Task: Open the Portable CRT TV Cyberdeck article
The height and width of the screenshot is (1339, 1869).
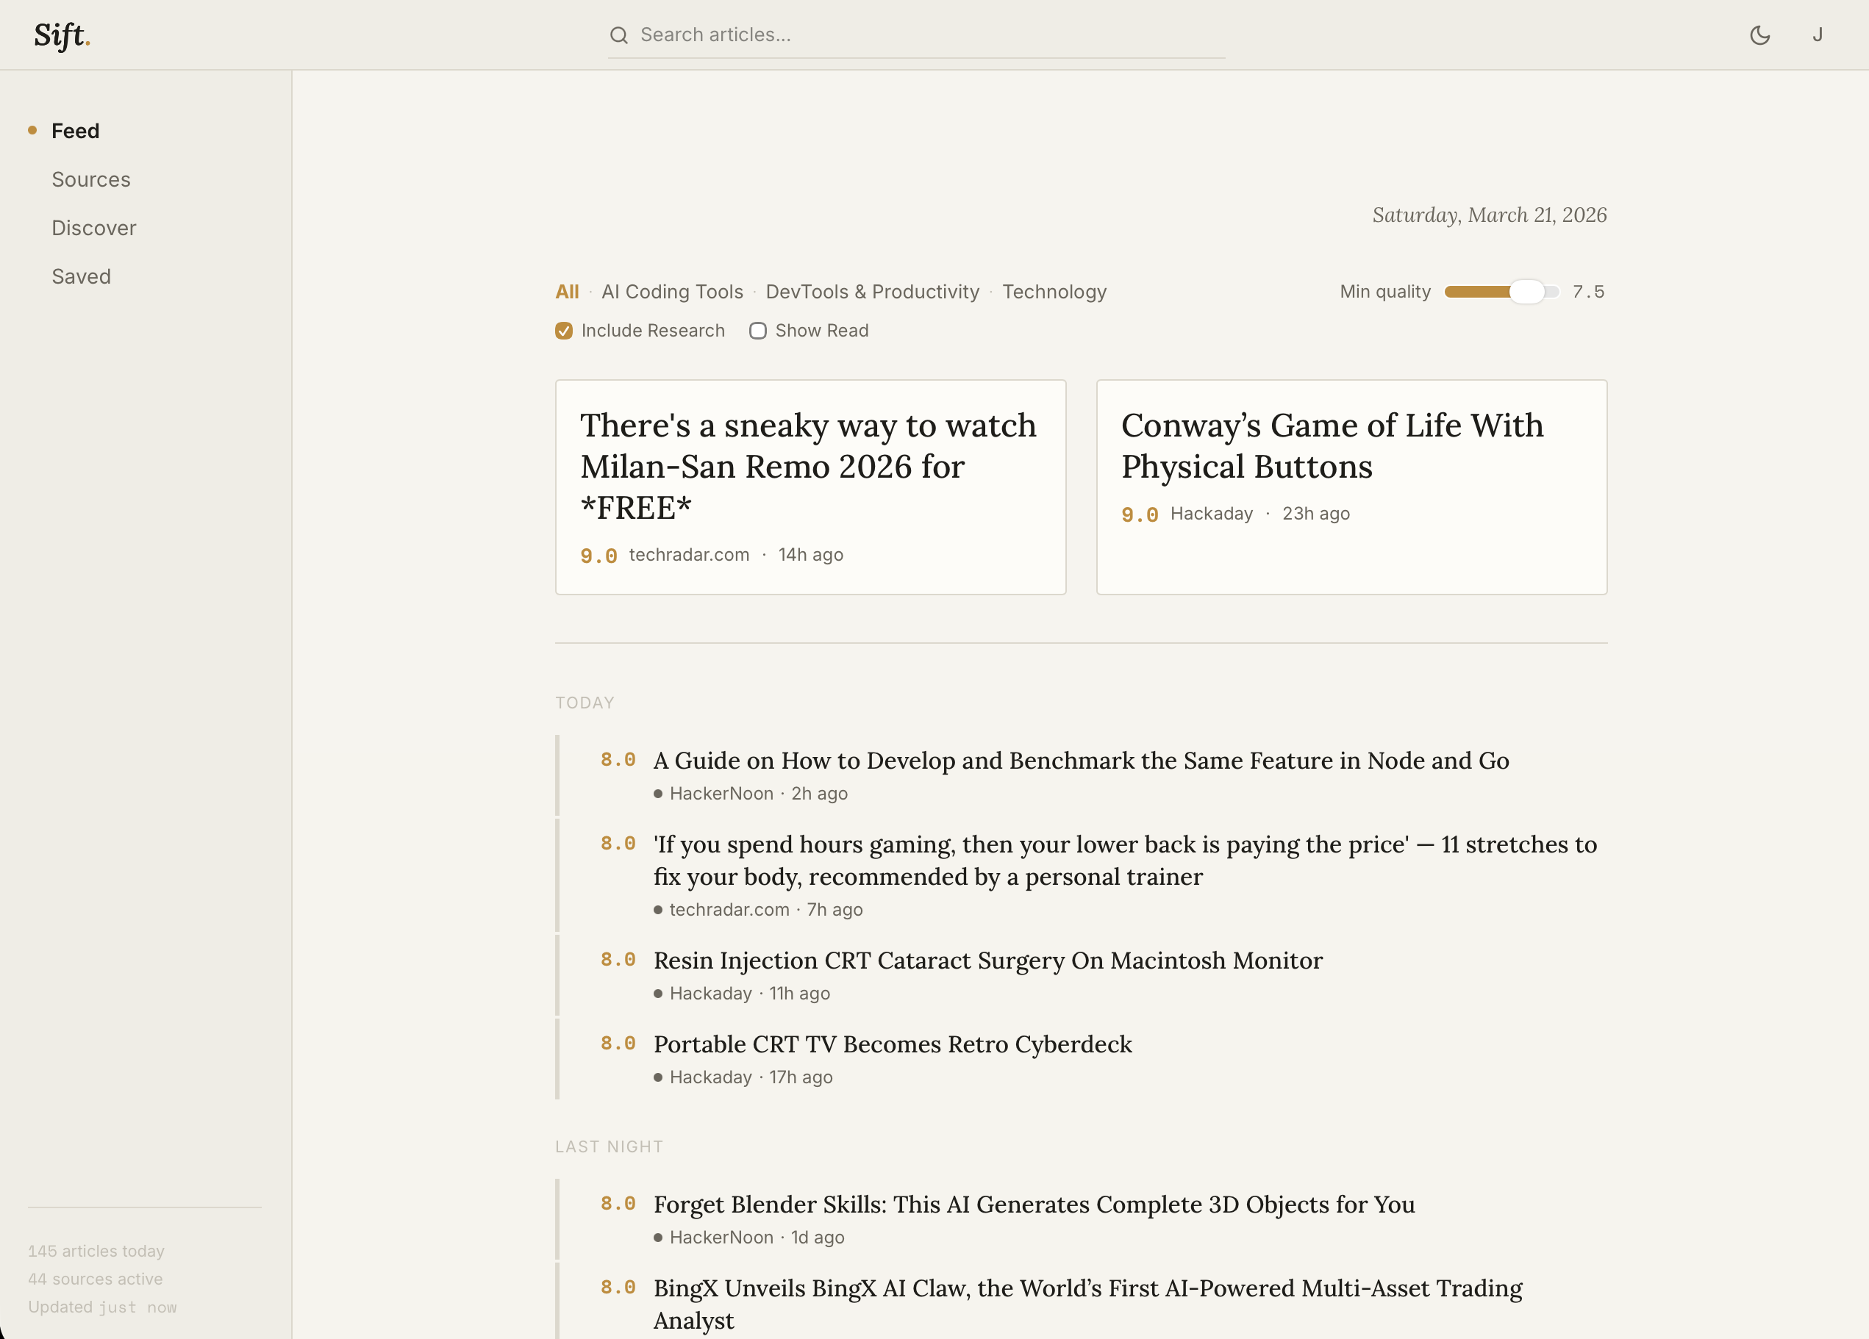Action: click(893, 1044)
